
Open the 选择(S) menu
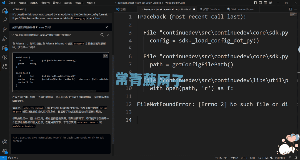click(x=34, y=3)
